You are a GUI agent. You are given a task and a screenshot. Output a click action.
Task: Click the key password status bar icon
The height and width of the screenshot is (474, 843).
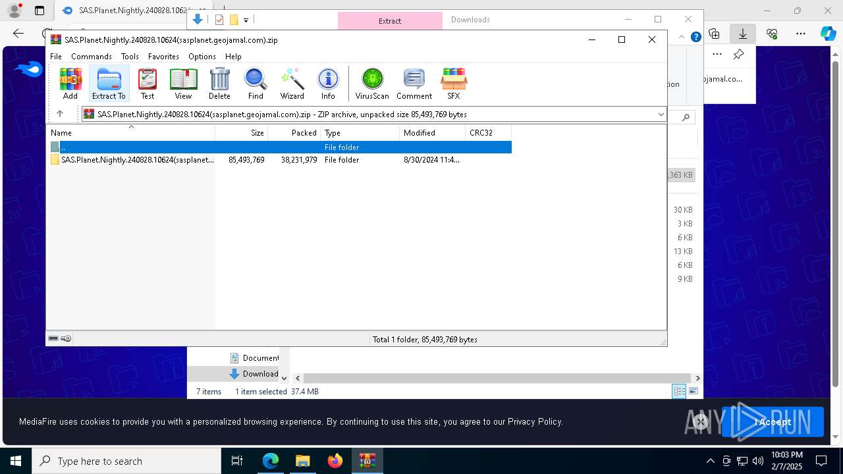pyautogui.click(x=66, y=338)
